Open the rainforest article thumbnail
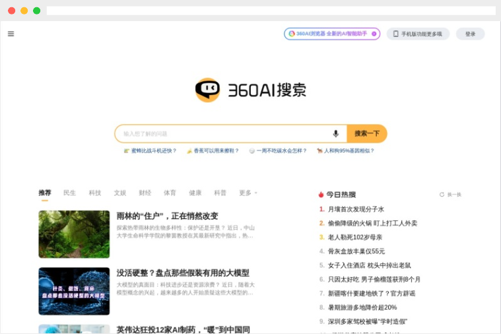 click(74, 234)
